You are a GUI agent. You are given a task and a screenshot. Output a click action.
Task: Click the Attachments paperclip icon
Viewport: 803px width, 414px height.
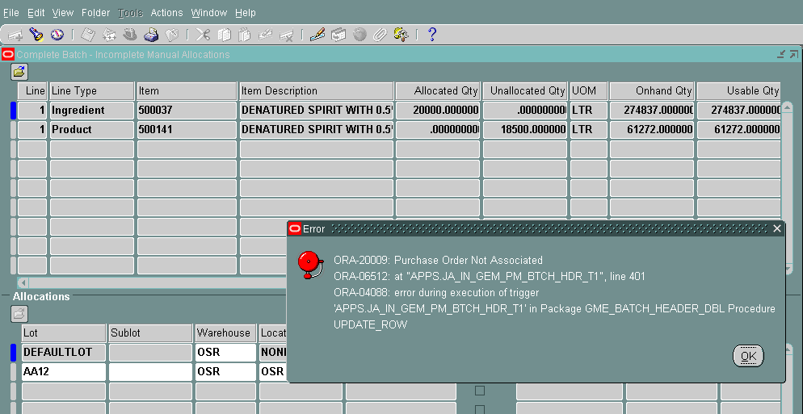pyautogui.click(x=380, y=35)
